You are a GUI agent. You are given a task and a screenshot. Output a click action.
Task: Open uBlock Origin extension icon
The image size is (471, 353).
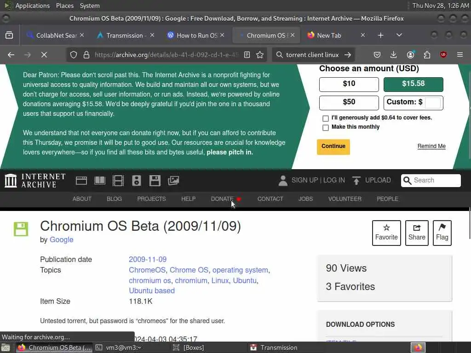coord(443,55)
